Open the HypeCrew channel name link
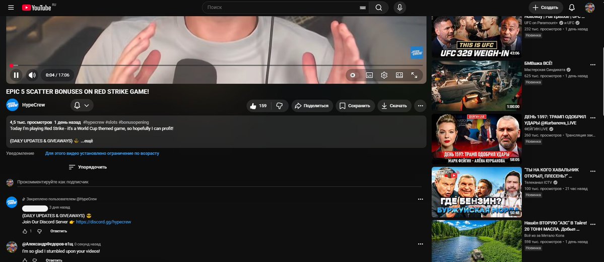This screenshot has height=262, width=604. pos(34,105)
